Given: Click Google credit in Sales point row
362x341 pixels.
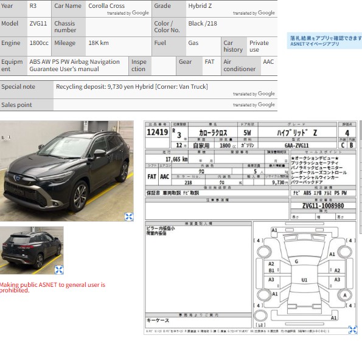Looking at the screenshot, I should (x=254, y=105).
